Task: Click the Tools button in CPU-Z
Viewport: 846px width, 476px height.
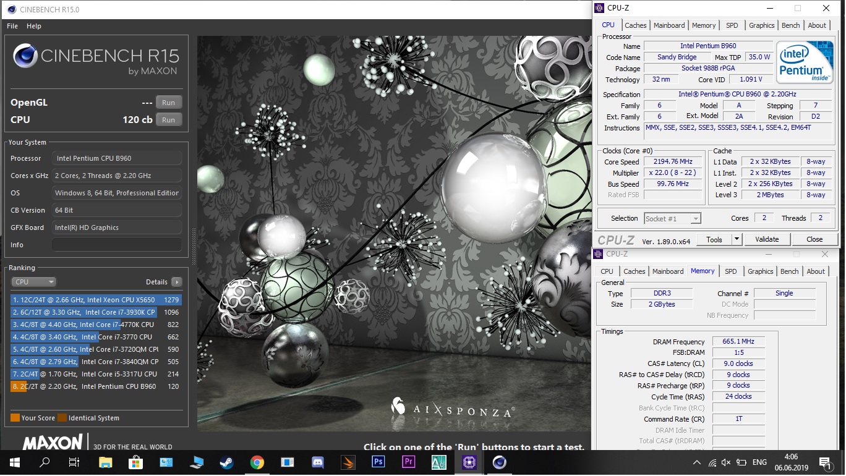Action: (x=714, y=240)
